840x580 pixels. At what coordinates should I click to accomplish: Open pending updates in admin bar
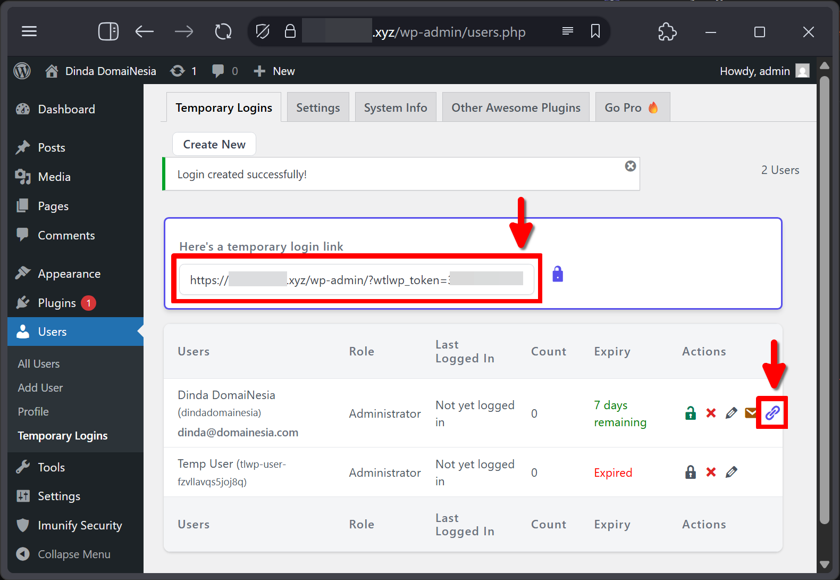coord(183,71)
